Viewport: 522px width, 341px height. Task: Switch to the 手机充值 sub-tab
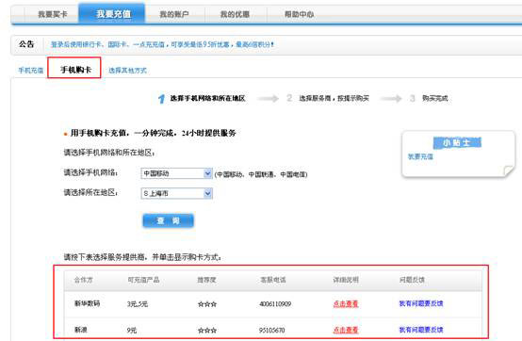(31, 71)
